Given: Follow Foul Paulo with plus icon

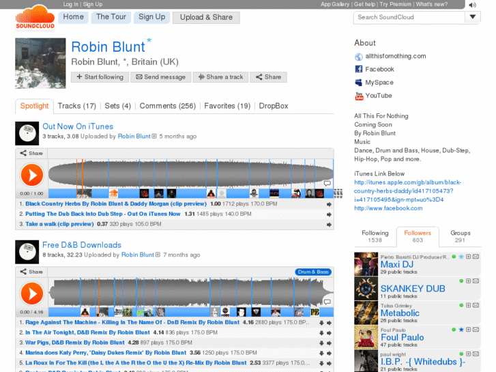Looking at the screenshot, I should click(x=469, y=330).
